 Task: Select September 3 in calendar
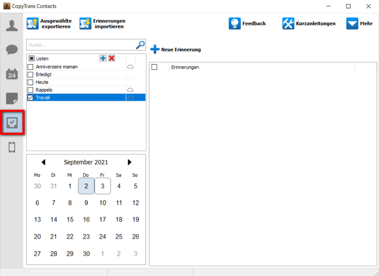(103, 186)
